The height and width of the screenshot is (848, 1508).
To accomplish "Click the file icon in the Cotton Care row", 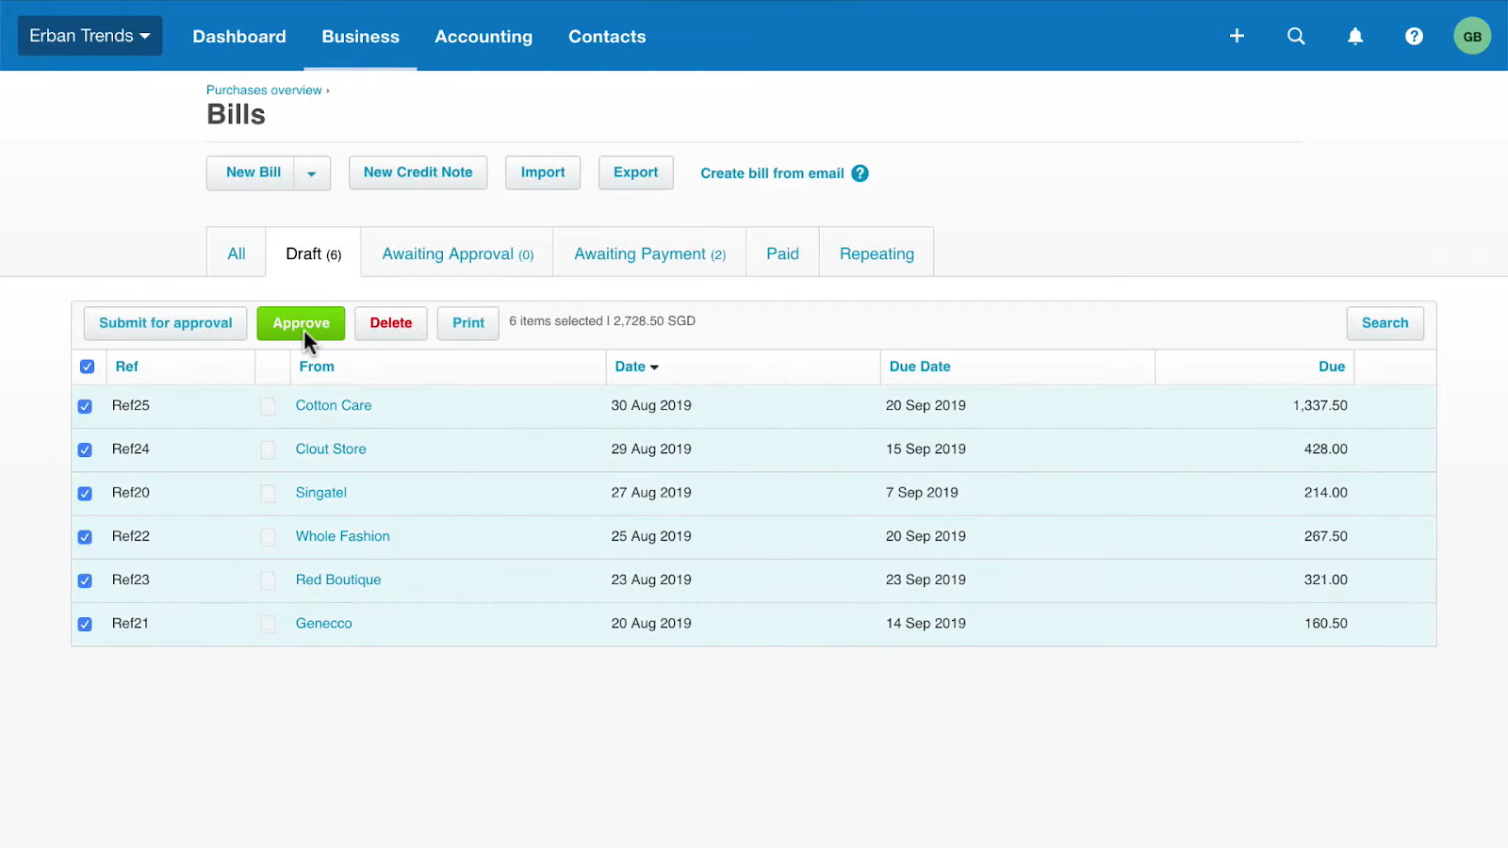I will point(269,406).
